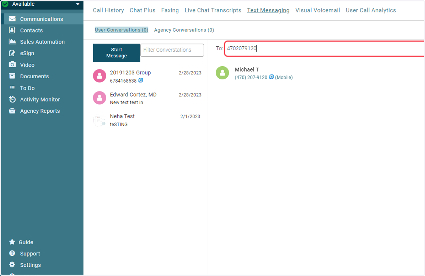The height and width of the screenshot is (276, 425).
Task: Select the Text Messaging tab
Action: tap(268, 10)
